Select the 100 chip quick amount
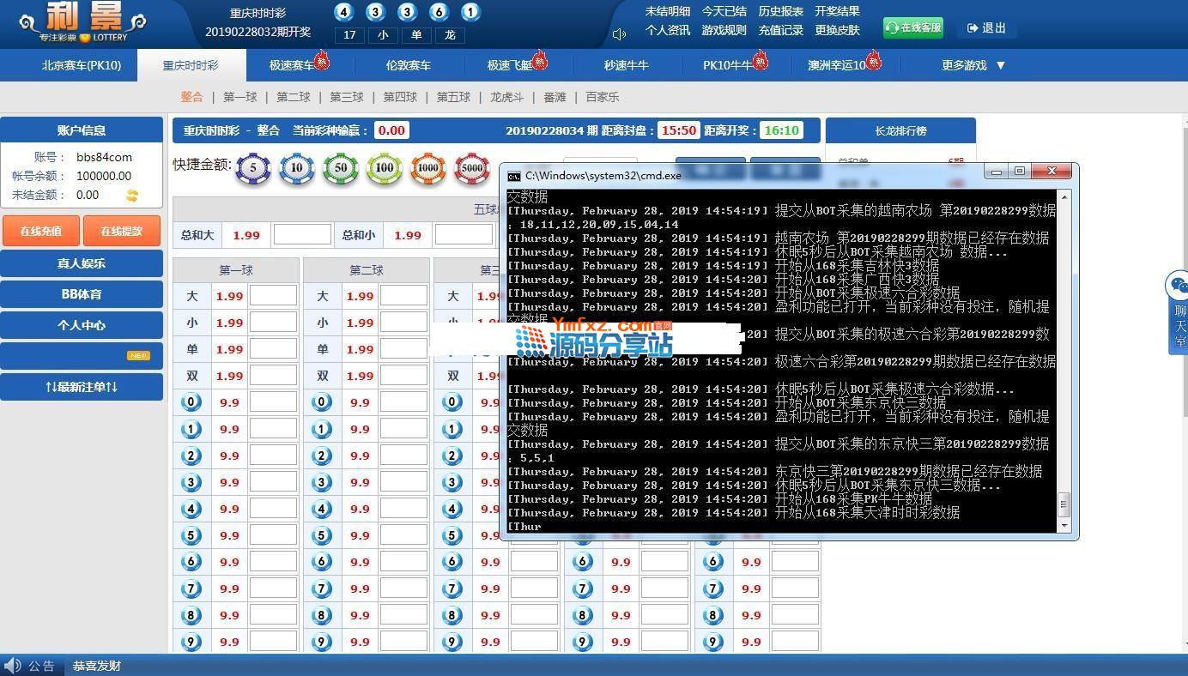This screenshot has width=1188, height=676. click(385, 168)
